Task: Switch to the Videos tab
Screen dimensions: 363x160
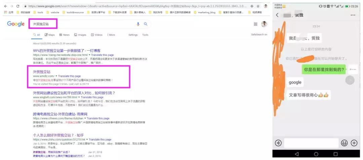Action: (96, 35)
